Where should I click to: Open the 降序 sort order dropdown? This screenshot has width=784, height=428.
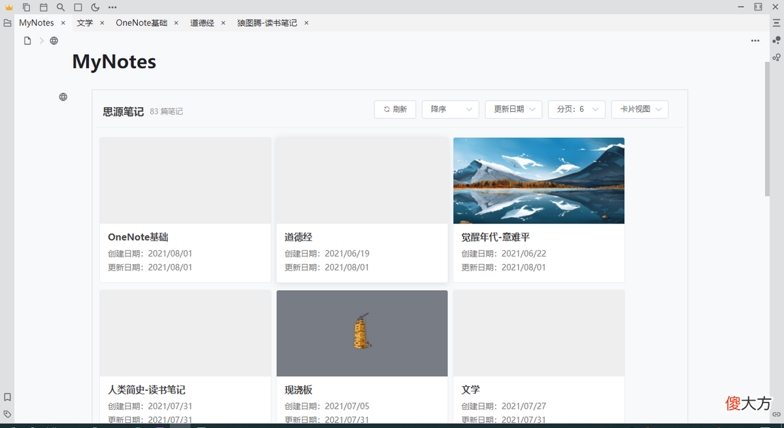pyautogui.click(x=451, y=110)
